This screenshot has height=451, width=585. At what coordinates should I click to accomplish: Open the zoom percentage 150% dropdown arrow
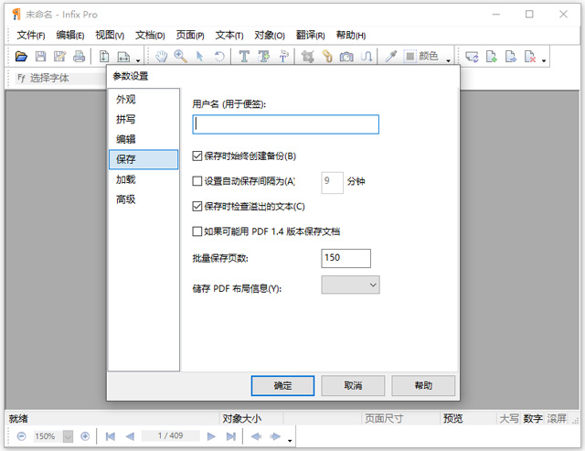point(68,436)
